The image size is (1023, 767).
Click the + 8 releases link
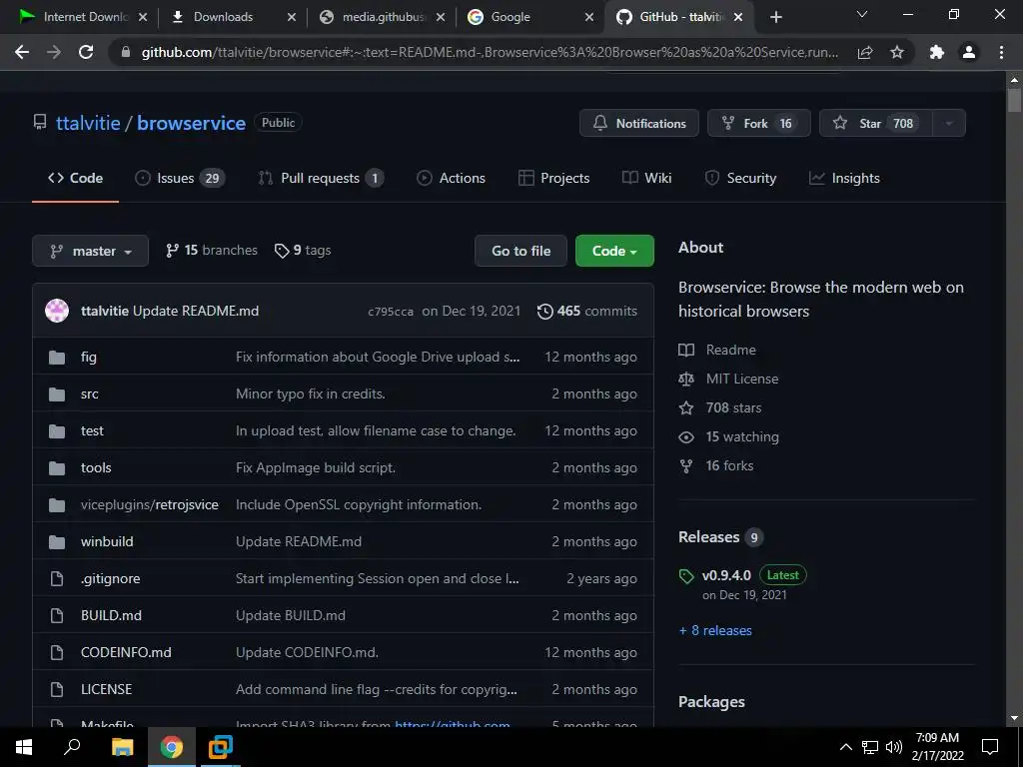pos(715,631)
